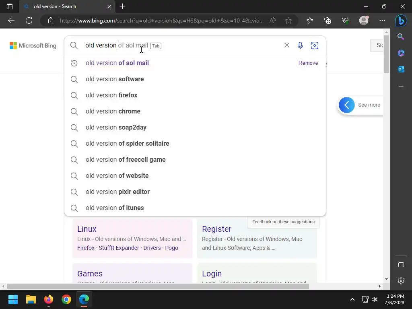Open Microsoft 365 sidebar icon
Image resolution: width=412 pixels, height=309 pixels.
pos(401,53)
